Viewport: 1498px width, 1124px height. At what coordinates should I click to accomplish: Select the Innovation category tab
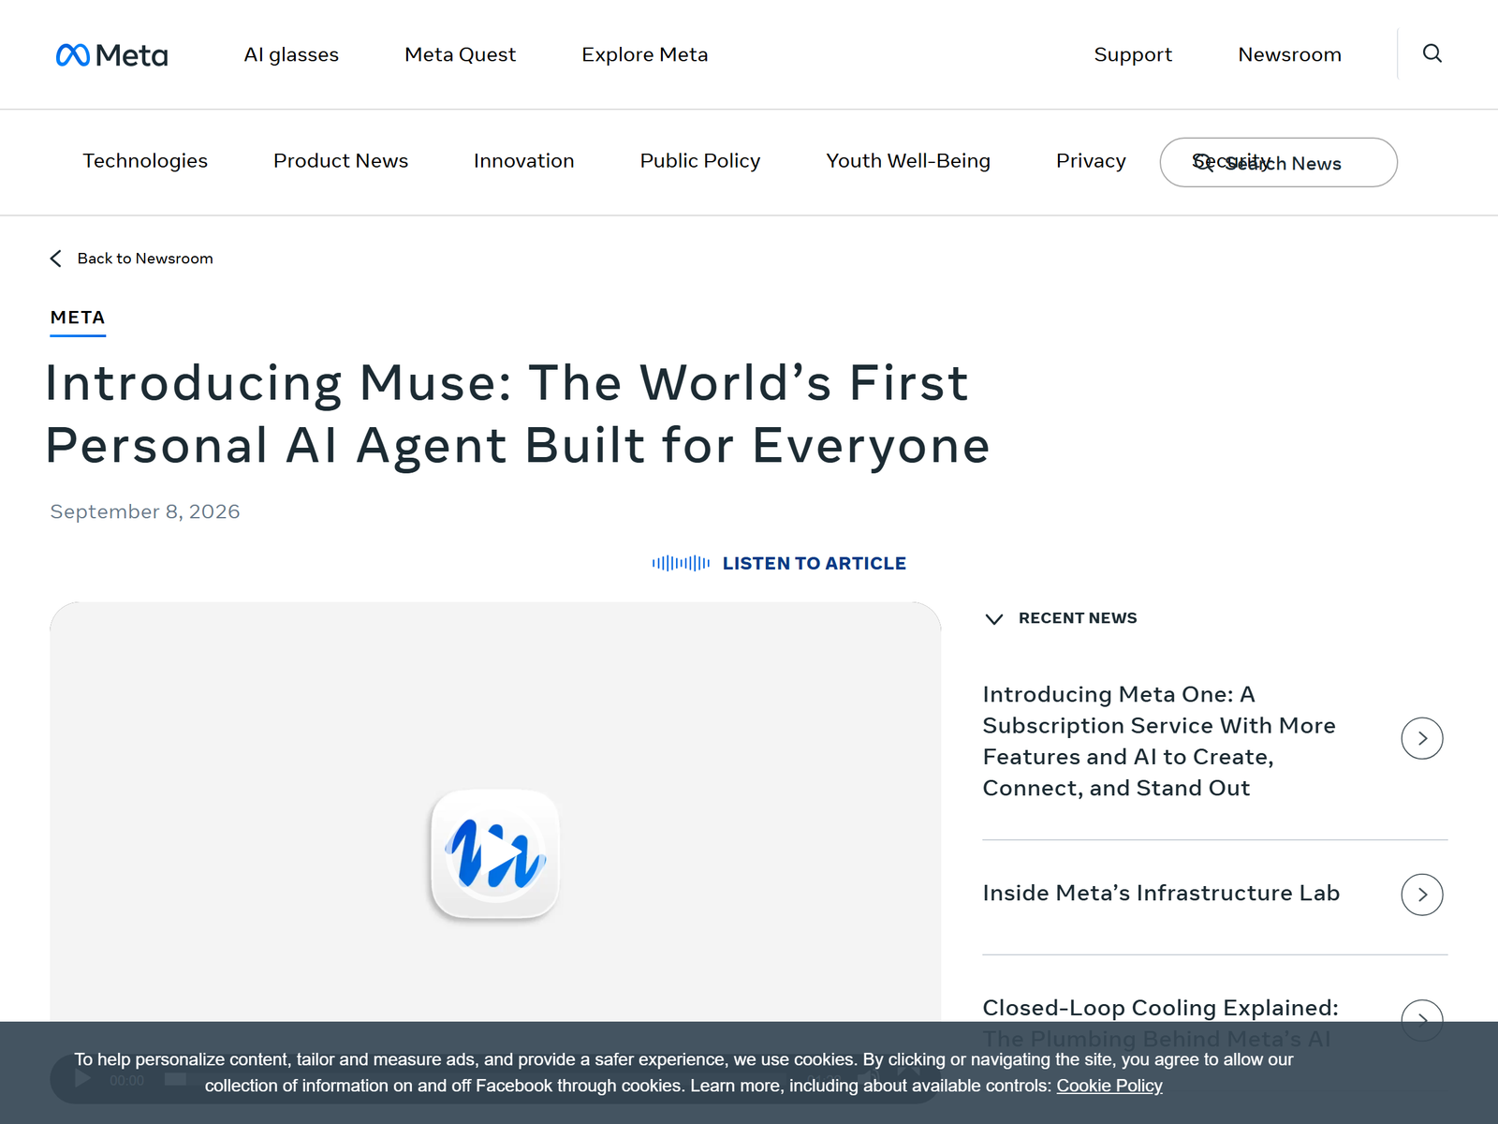point(523,161)
